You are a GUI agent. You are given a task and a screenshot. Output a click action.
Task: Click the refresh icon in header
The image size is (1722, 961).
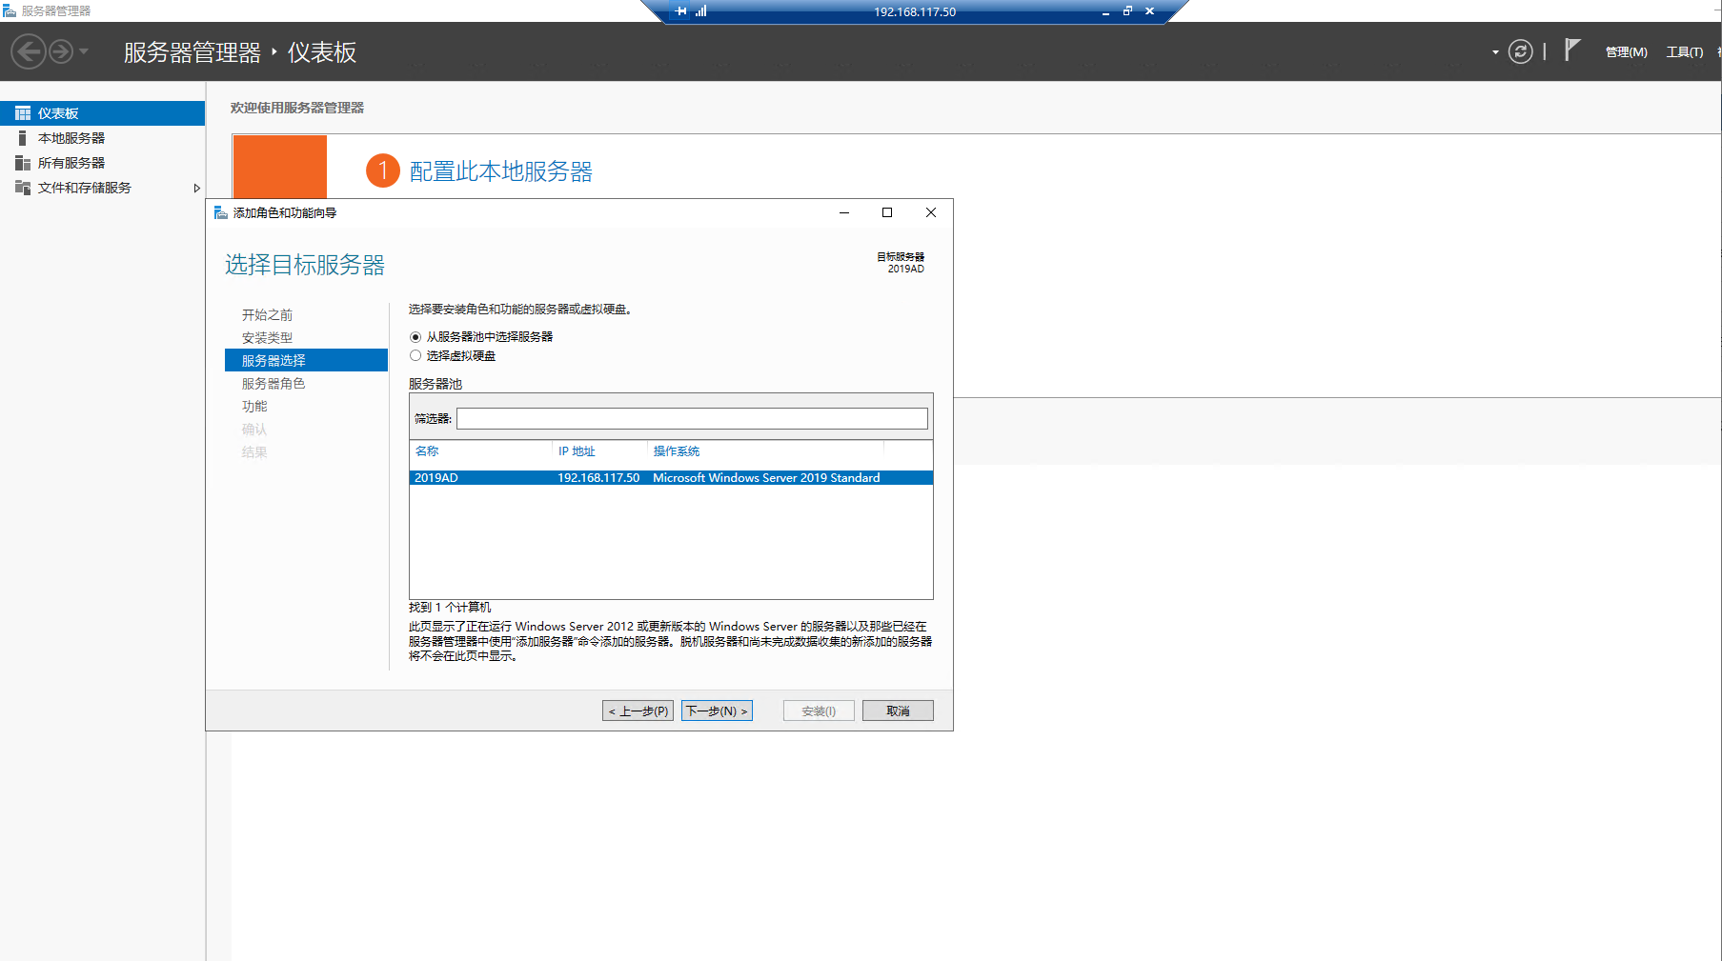click(x=1521, y=51)
